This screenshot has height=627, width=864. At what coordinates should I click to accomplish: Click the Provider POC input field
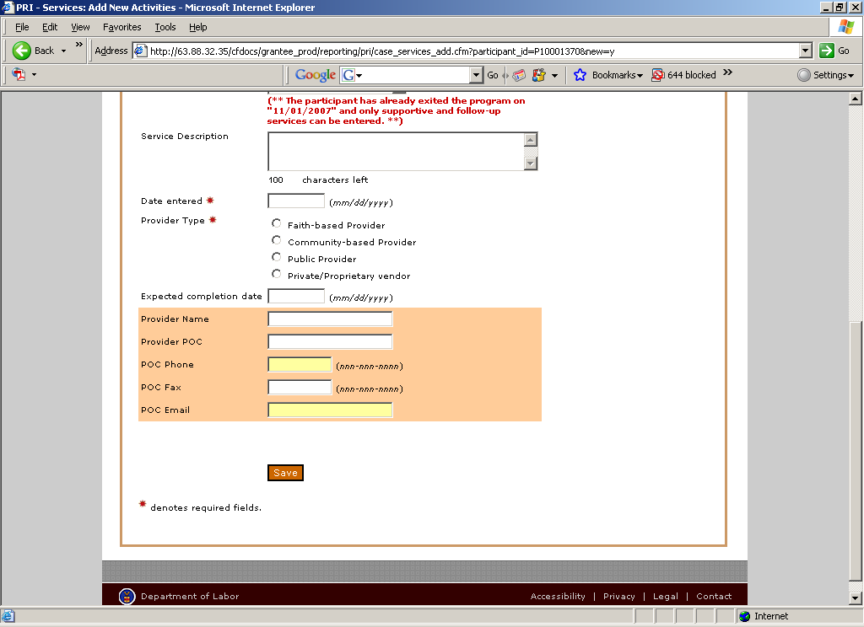point(330,342)
